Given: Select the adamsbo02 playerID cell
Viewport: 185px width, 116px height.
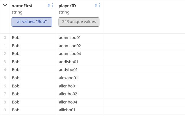Looking at the screenshot, I should tap(70, 46).
